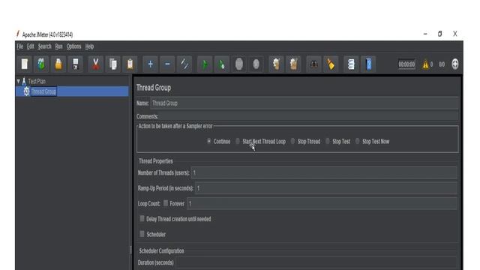Cut selection with the scissors icon

tap(96, 64)
